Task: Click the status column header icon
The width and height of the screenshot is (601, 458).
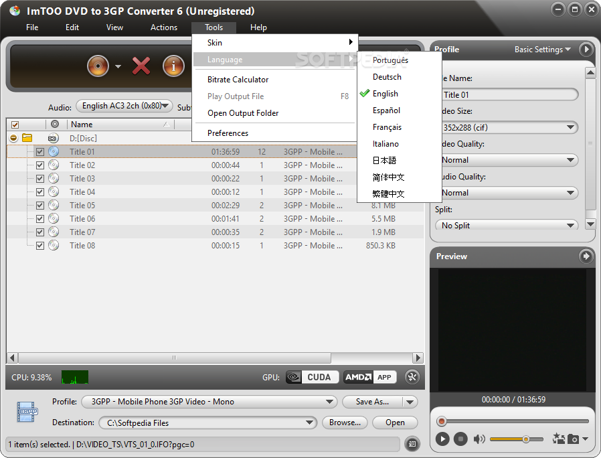Action: [55, 124]
